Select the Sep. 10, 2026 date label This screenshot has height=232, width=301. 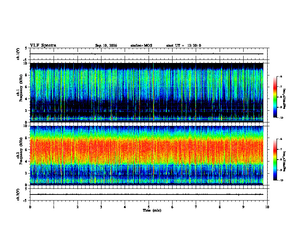pyautogui.click(x=106, y=45)
